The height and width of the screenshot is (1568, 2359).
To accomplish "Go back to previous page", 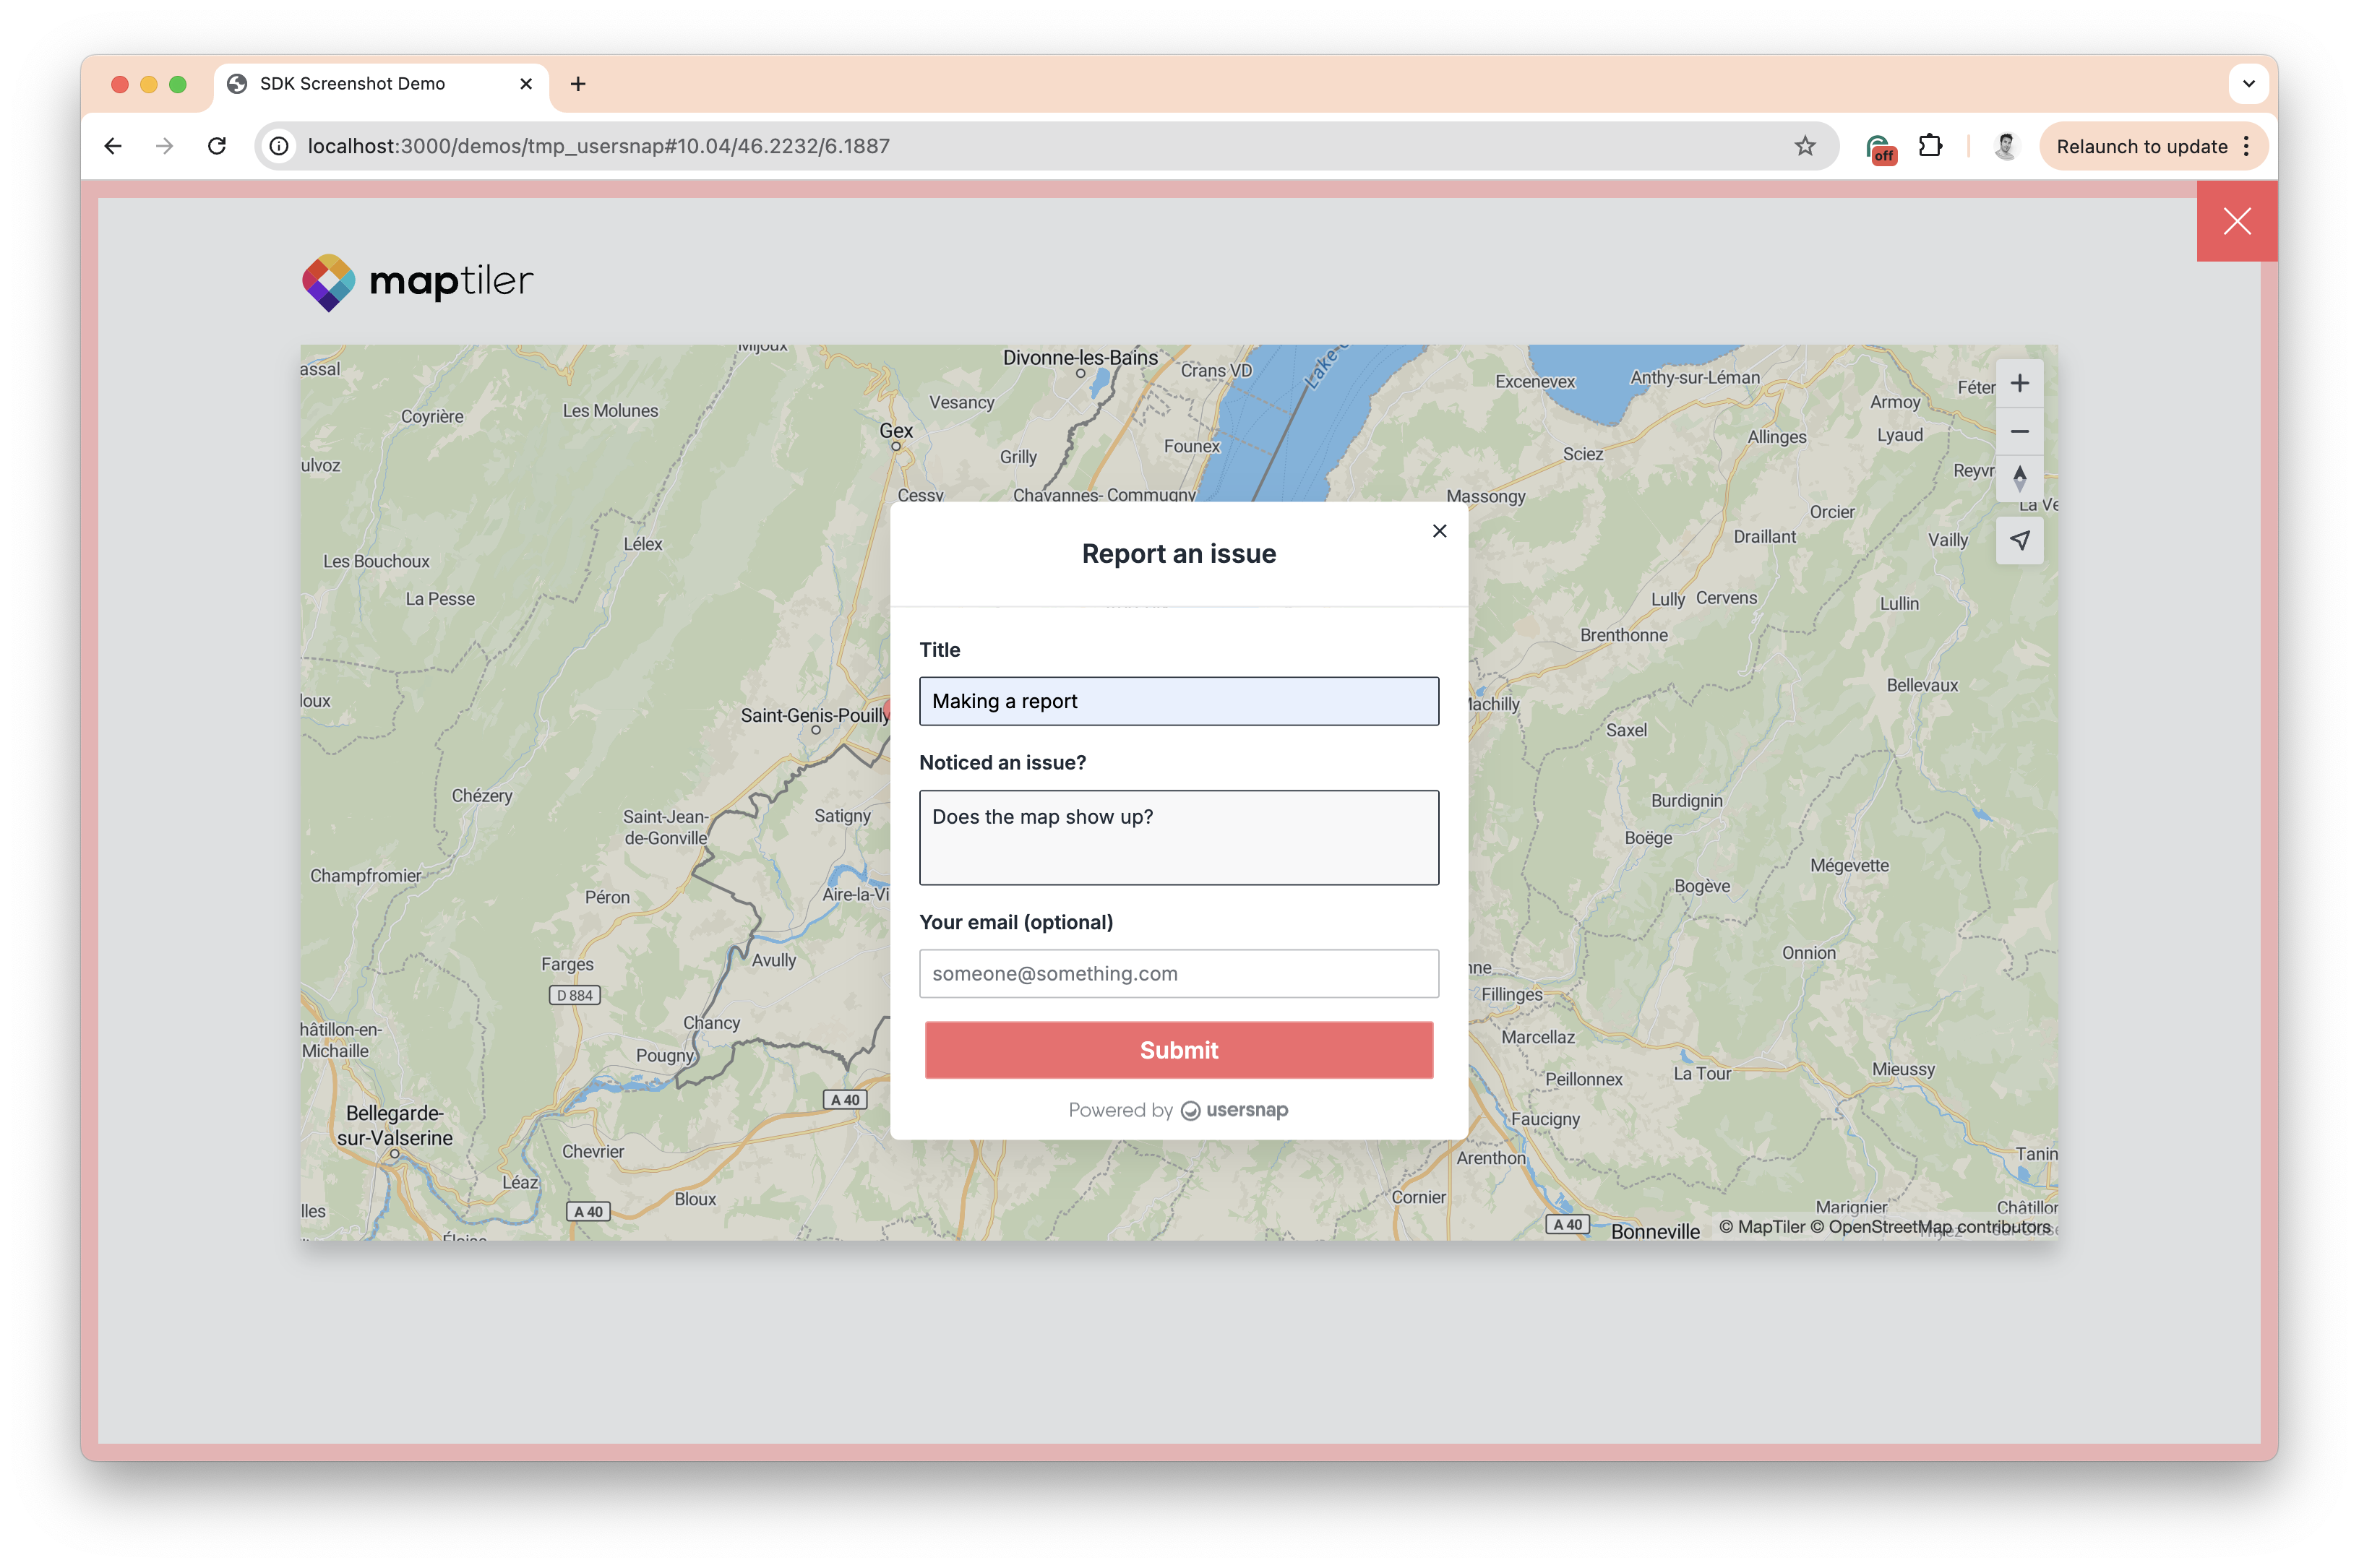I will click(113, 146).
